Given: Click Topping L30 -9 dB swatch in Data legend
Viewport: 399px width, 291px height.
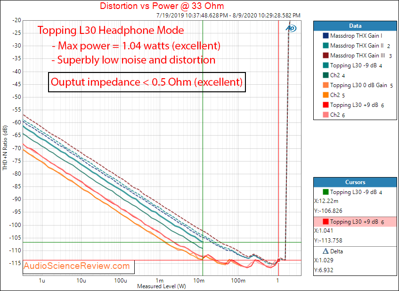Looking at the screenshot, I should (326, 65).
